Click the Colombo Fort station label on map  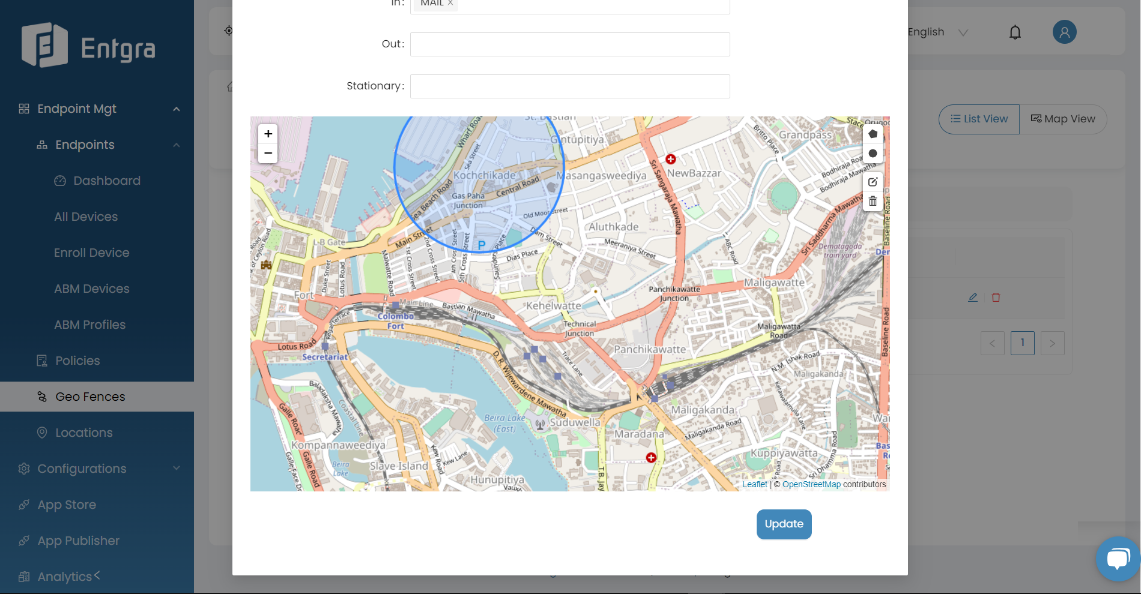pos(396,321)
